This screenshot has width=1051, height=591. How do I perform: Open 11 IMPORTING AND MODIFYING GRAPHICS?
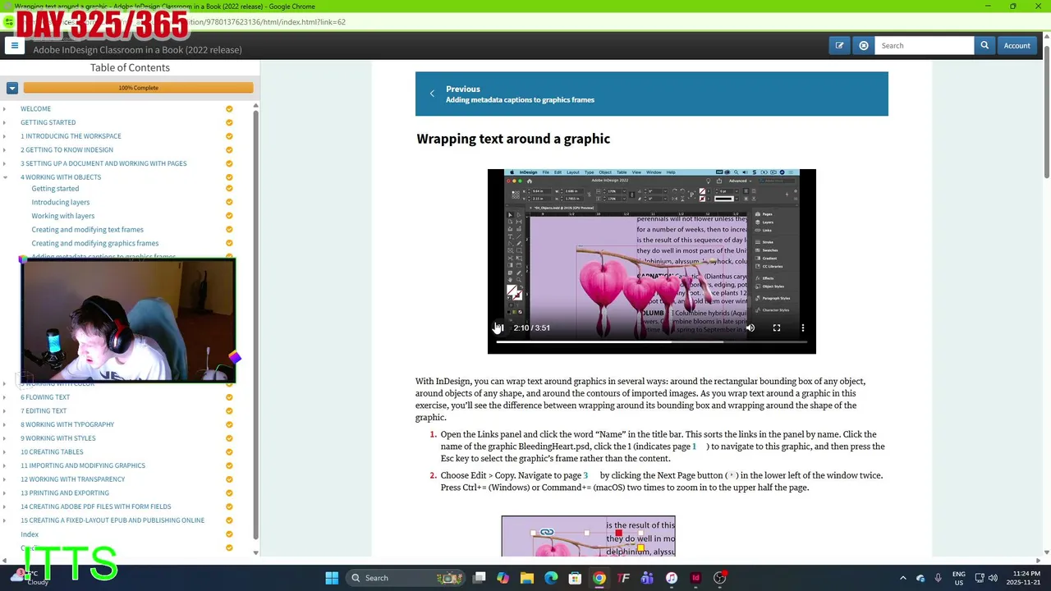pyautogui.click(x=83, y=465)
